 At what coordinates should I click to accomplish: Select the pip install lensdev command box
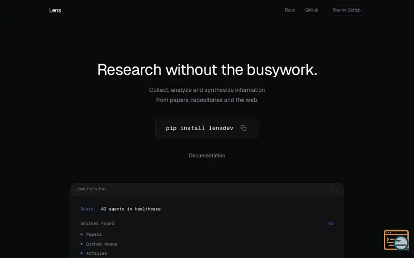pyautogui.click(x=207, y=128)
